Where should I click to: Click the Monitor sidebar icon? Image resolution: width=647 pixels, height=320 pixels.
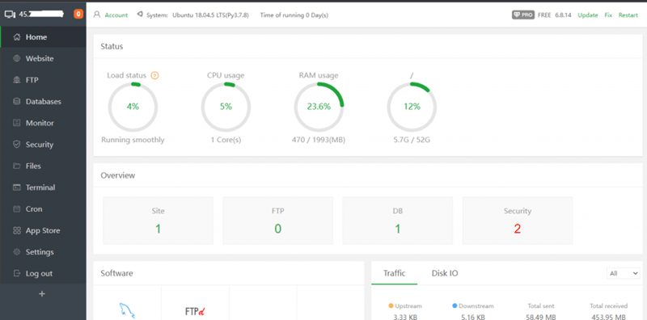coord(17,123)
